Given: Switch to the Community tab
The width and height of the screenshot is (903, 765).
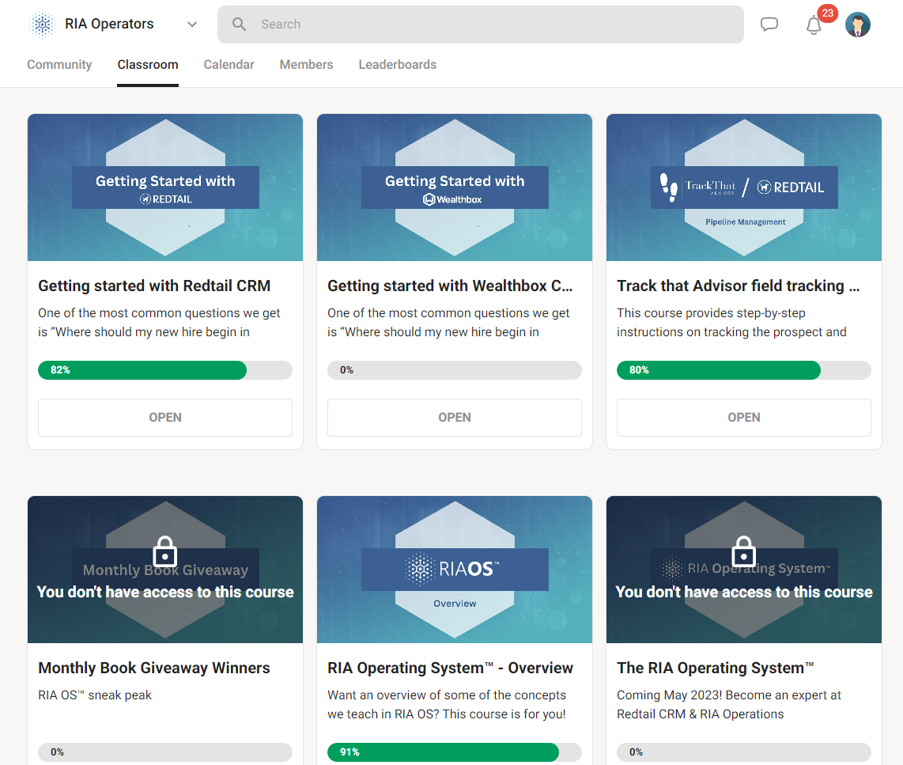Looking at the screenshot, I should (x=59, y=64).
